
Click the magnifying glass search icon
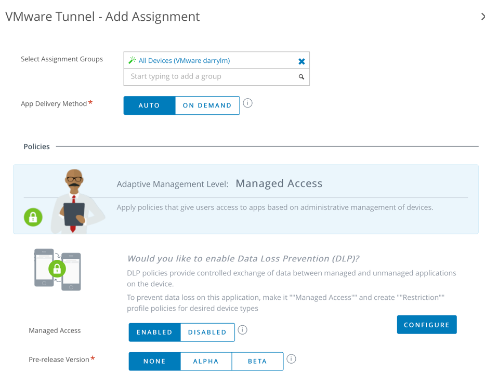(301, 76)
